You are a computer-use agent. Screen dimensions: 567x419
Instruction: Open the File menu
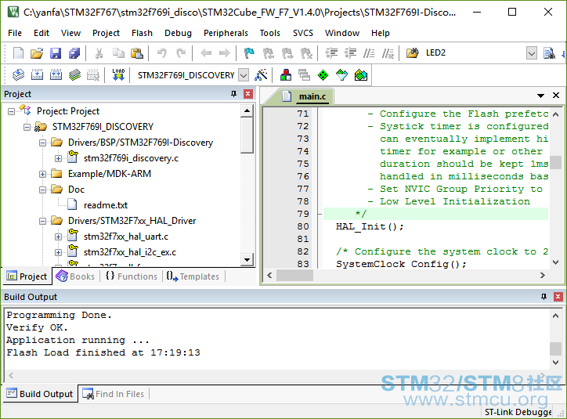[15, 33]
